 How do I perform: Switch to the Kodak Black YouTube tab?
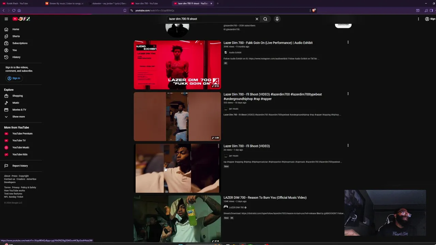click(x=20, y=3)
